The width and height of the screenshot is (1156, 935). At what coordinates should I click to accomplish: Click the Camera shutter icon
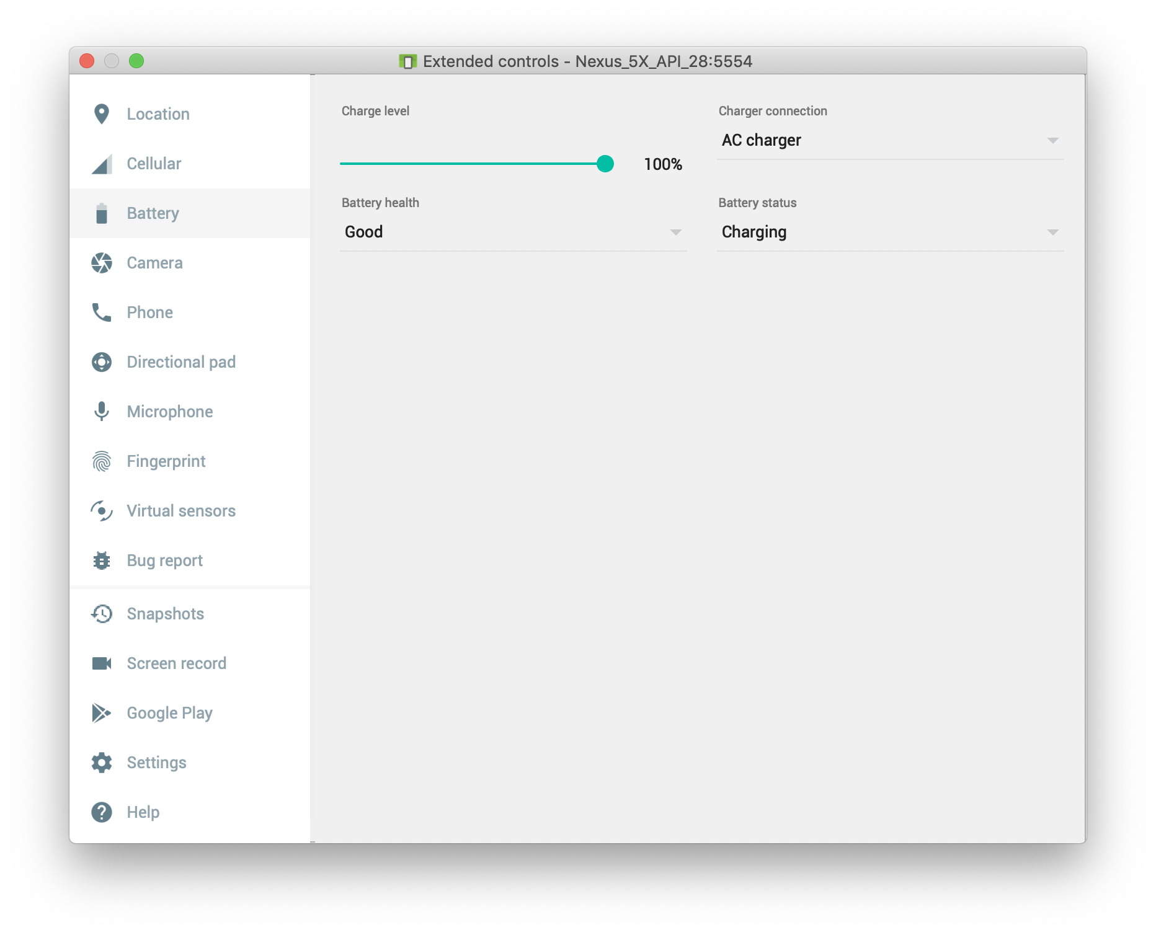coord(102,263)
